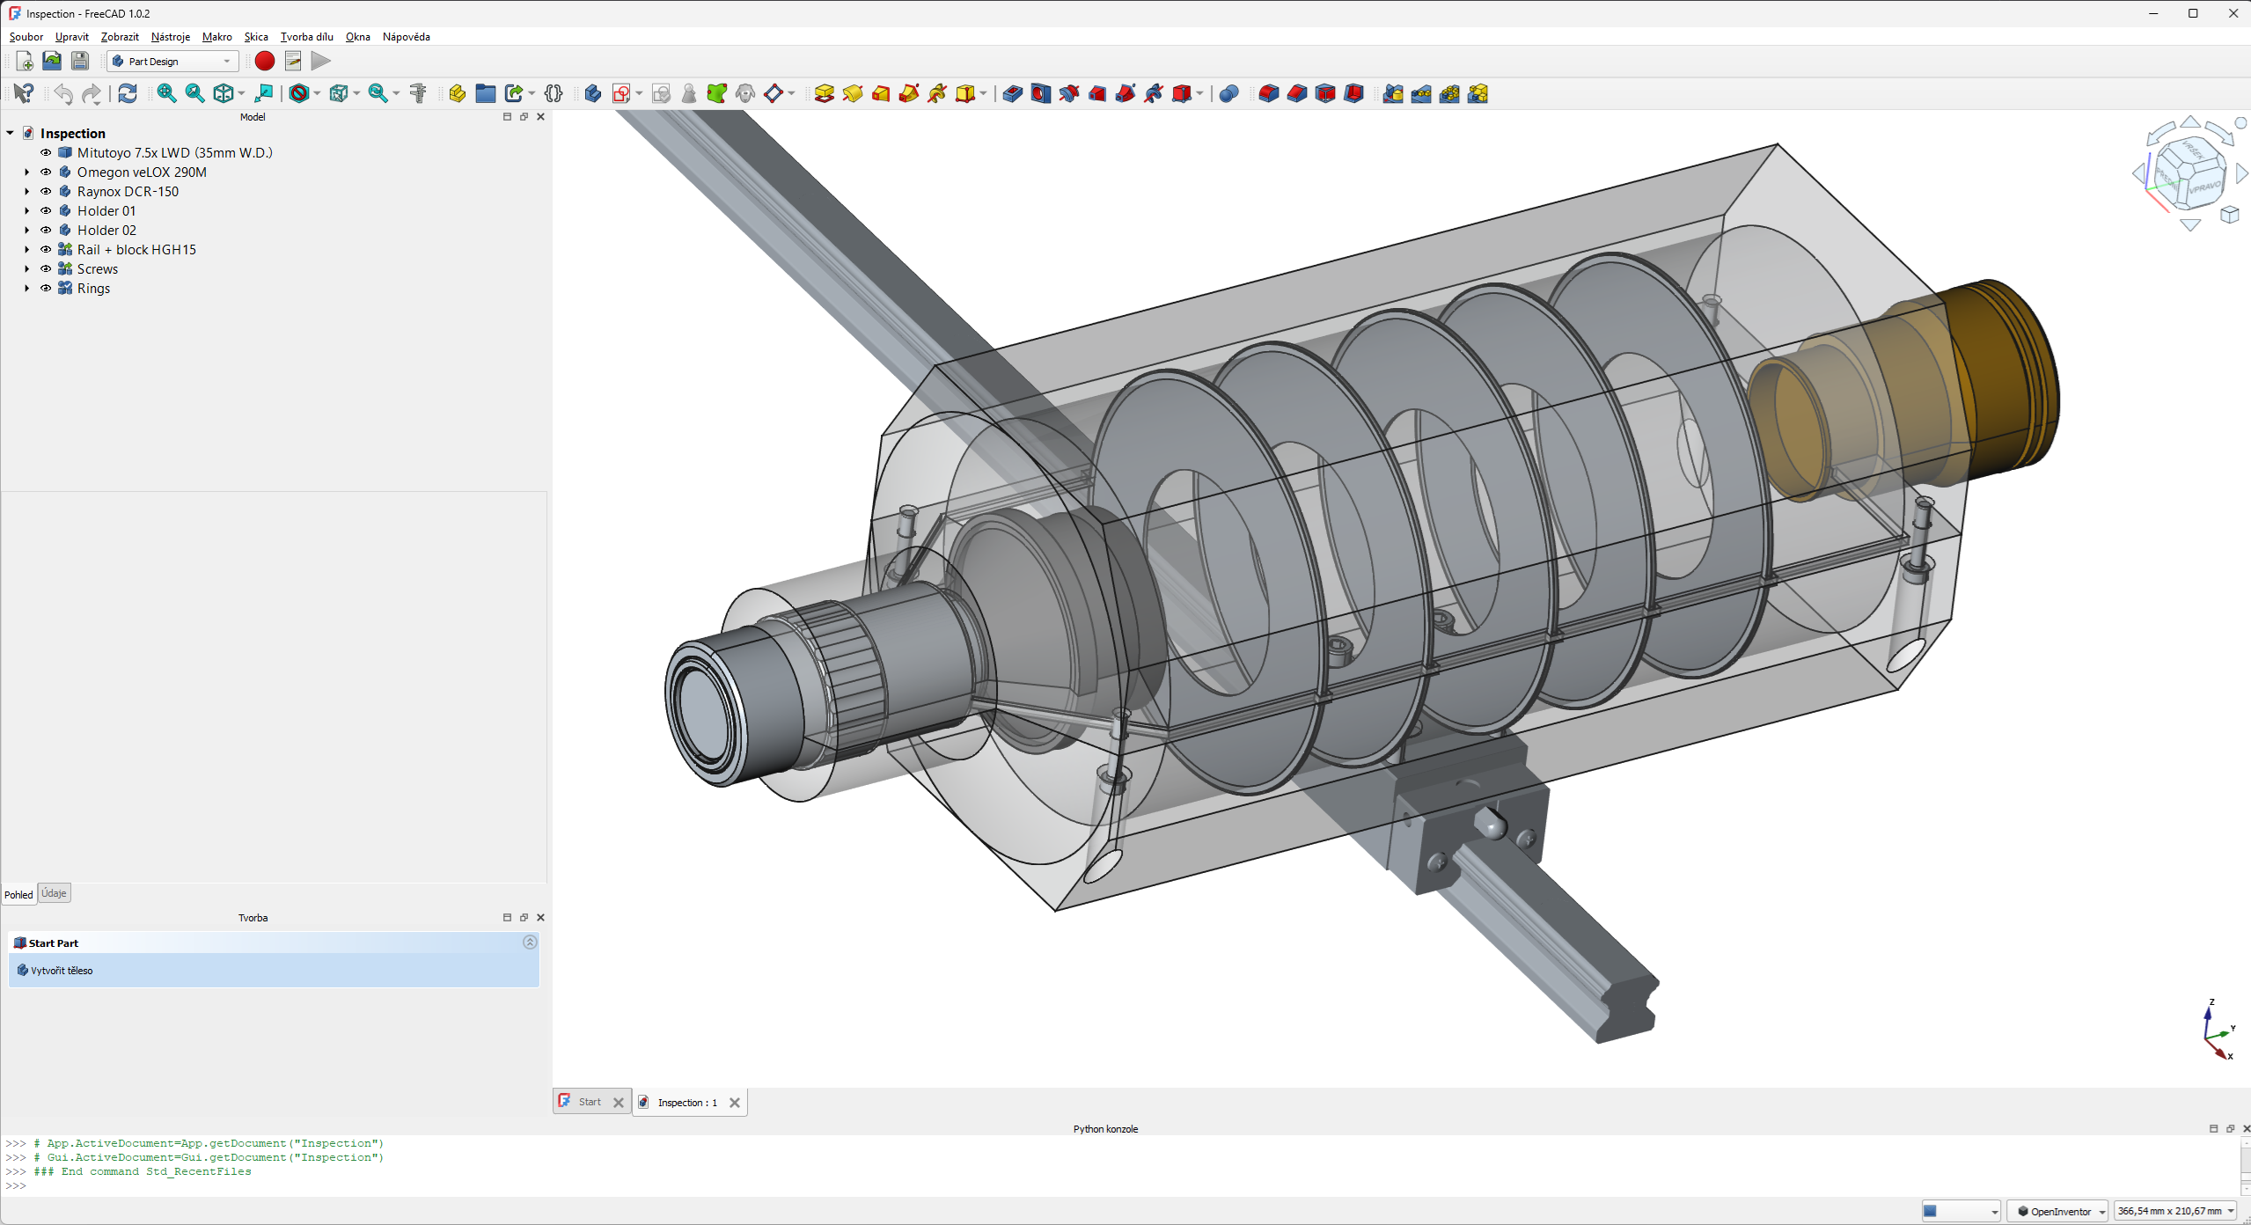Image resolution: width=2251 pixels, height=1225 pixels.
Task: Switch to the Údaje tab
Action: click(54, 893)
